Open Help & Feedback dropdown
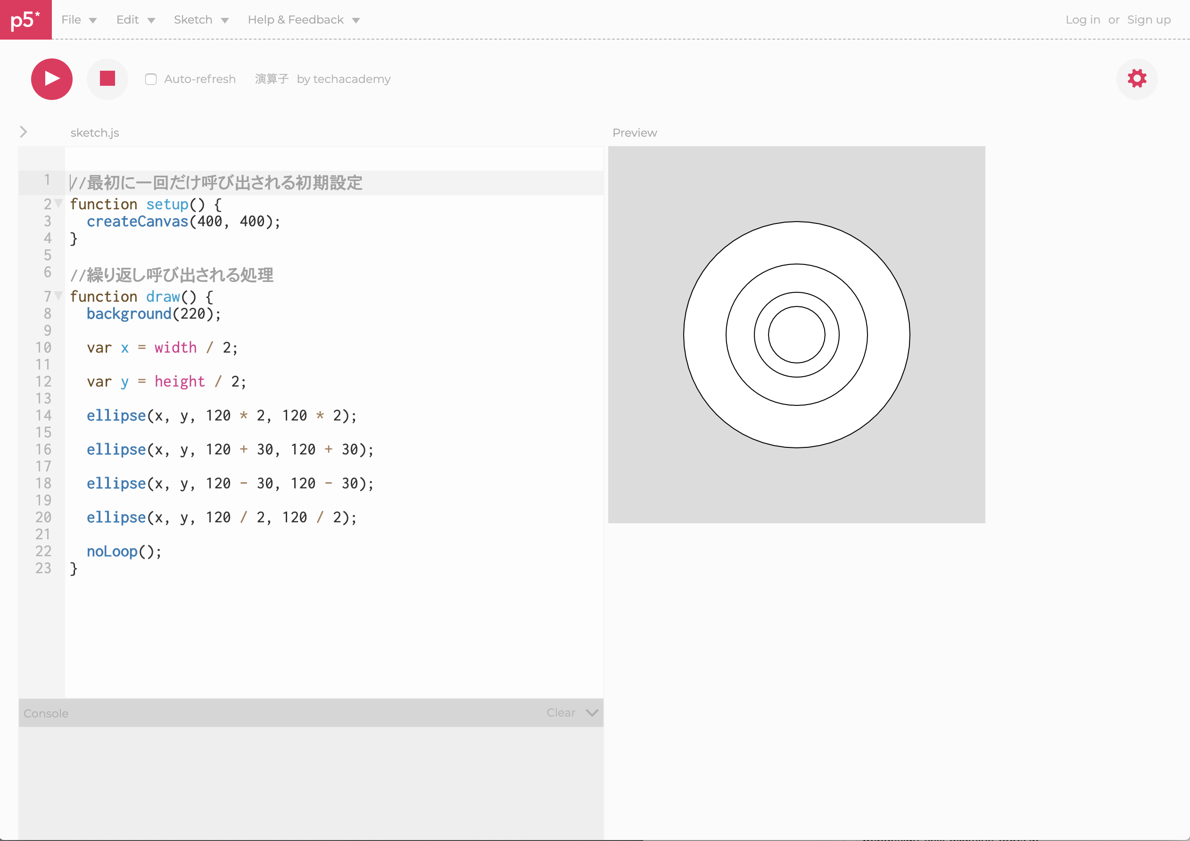The width and height of the screenshot is (1190, 841). click(x=303, y=20)
